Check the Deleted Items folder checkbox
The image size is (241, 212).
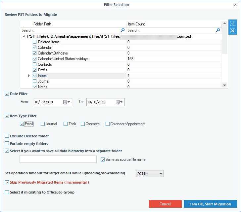point(34,42)
